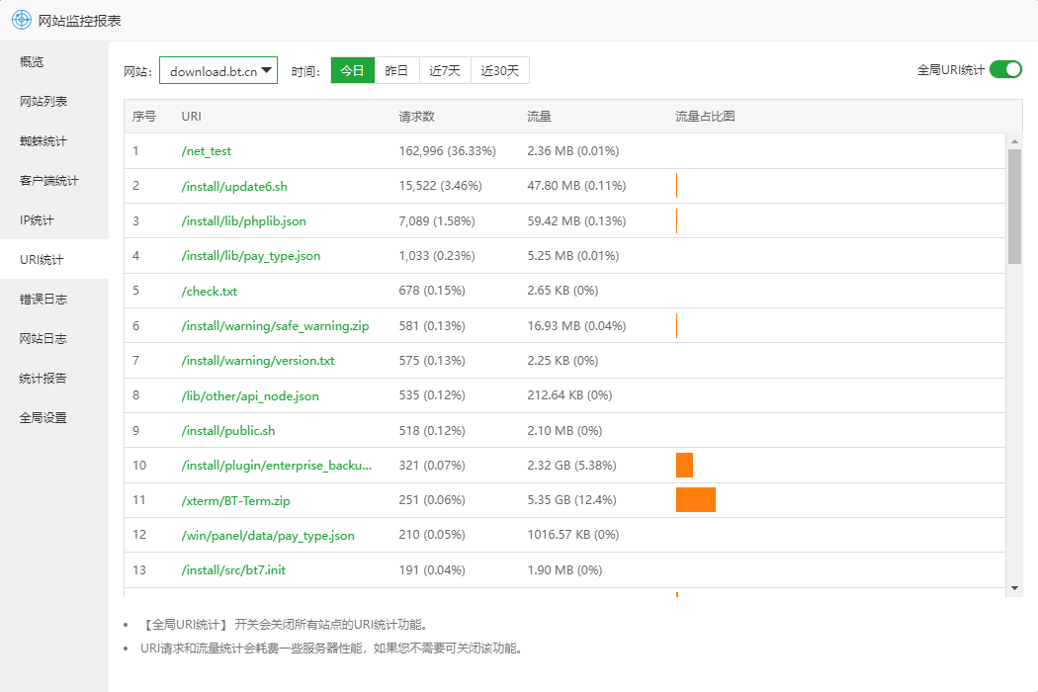Click the 流量占比图 column header

click(x=705, y=117)
